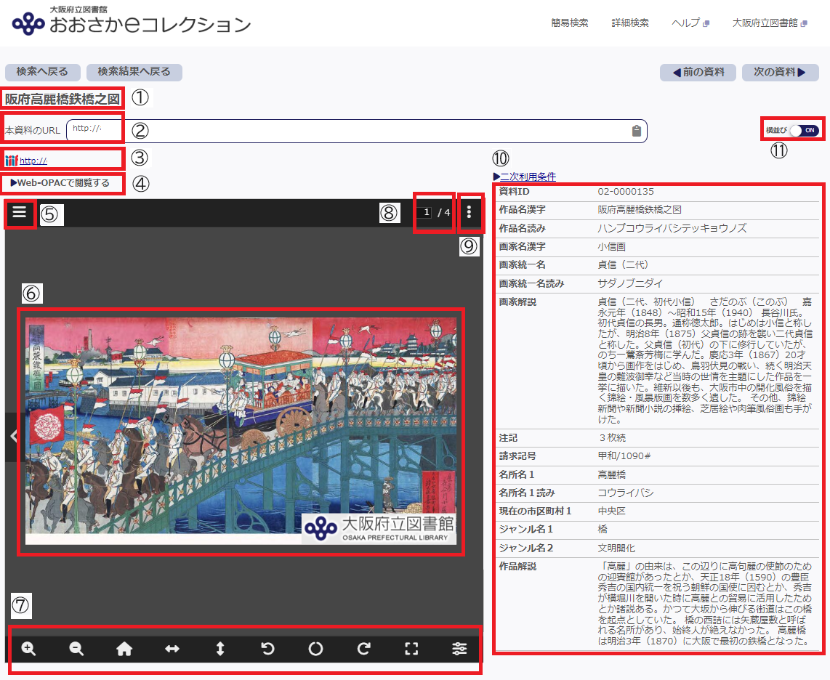Open the viewer hamburger menu

coord(20,212)
